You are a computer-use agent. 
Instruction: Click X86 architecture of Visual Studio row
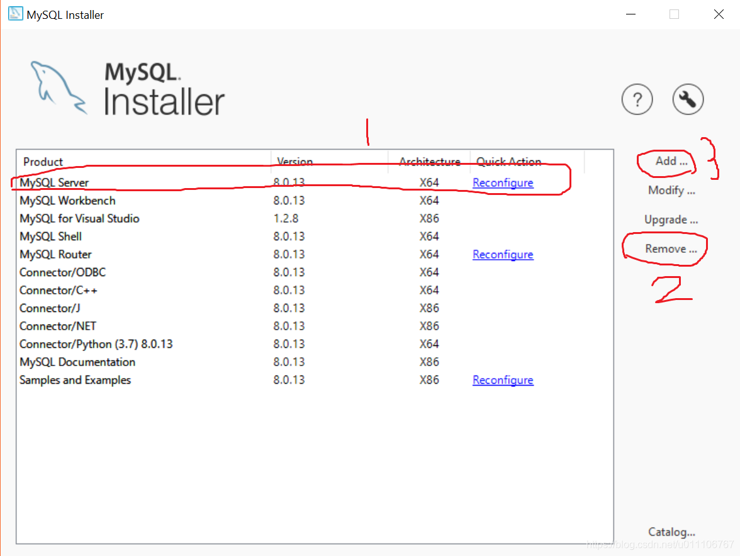tap(429, 219)
